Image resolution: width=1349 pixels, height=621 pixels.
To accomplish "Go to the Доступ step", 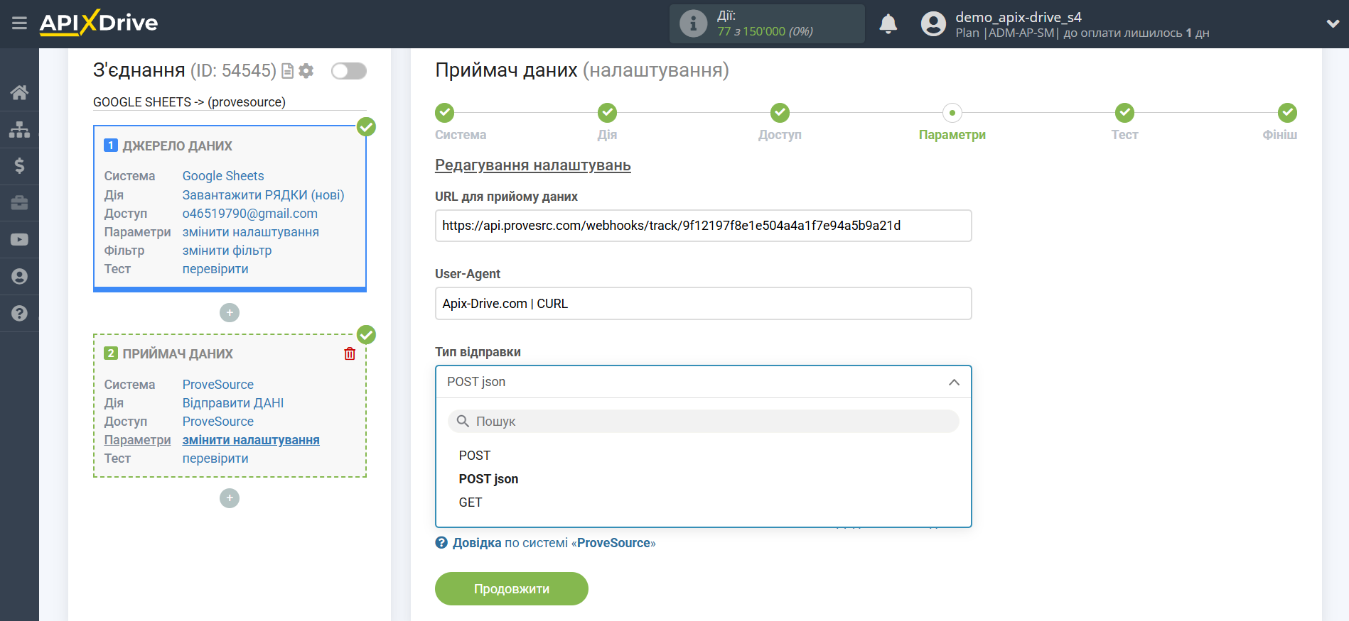I will (x=780, y=122).
